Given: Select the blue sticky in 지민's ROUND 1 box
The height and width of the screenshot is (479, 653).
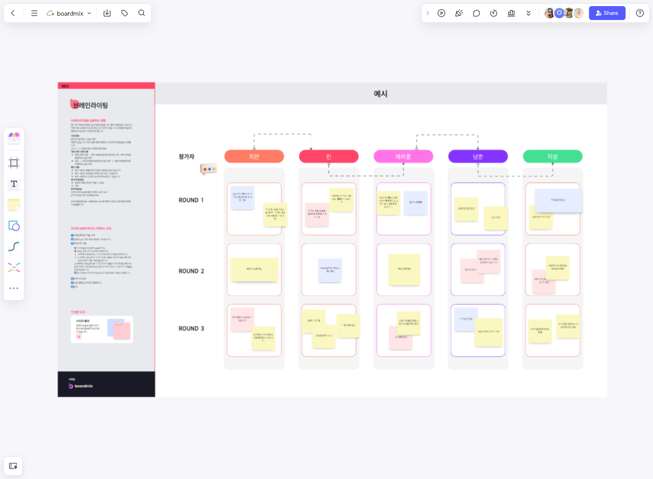Looking at the screenshot, I should tap(242, 198).
